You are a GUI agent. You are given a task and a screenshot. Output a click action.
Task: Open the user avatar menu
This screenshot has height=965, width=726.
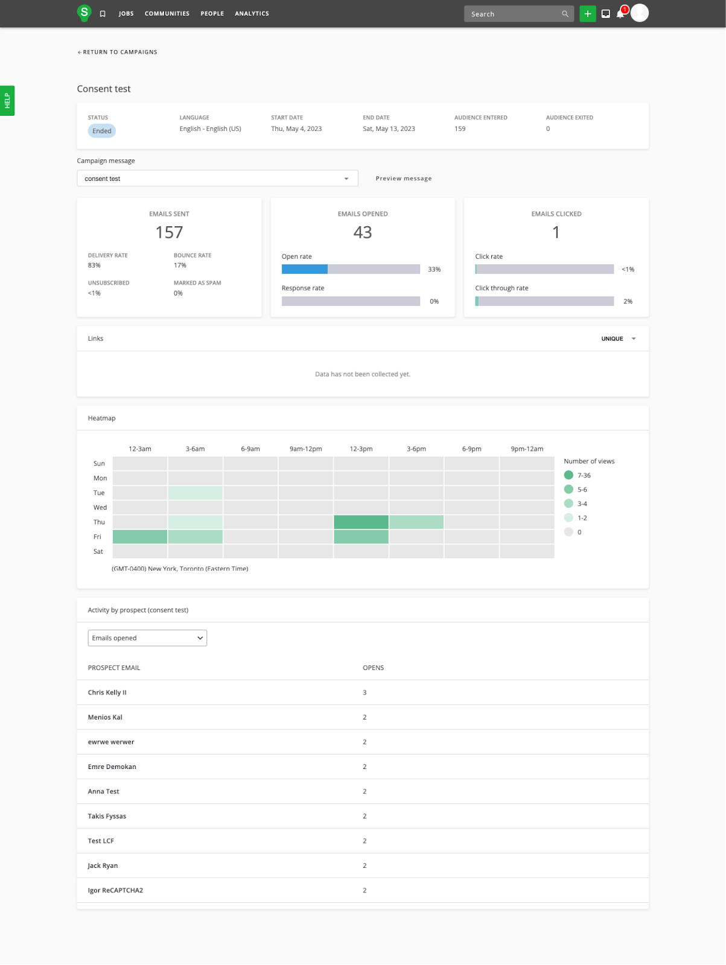(640, 13)
